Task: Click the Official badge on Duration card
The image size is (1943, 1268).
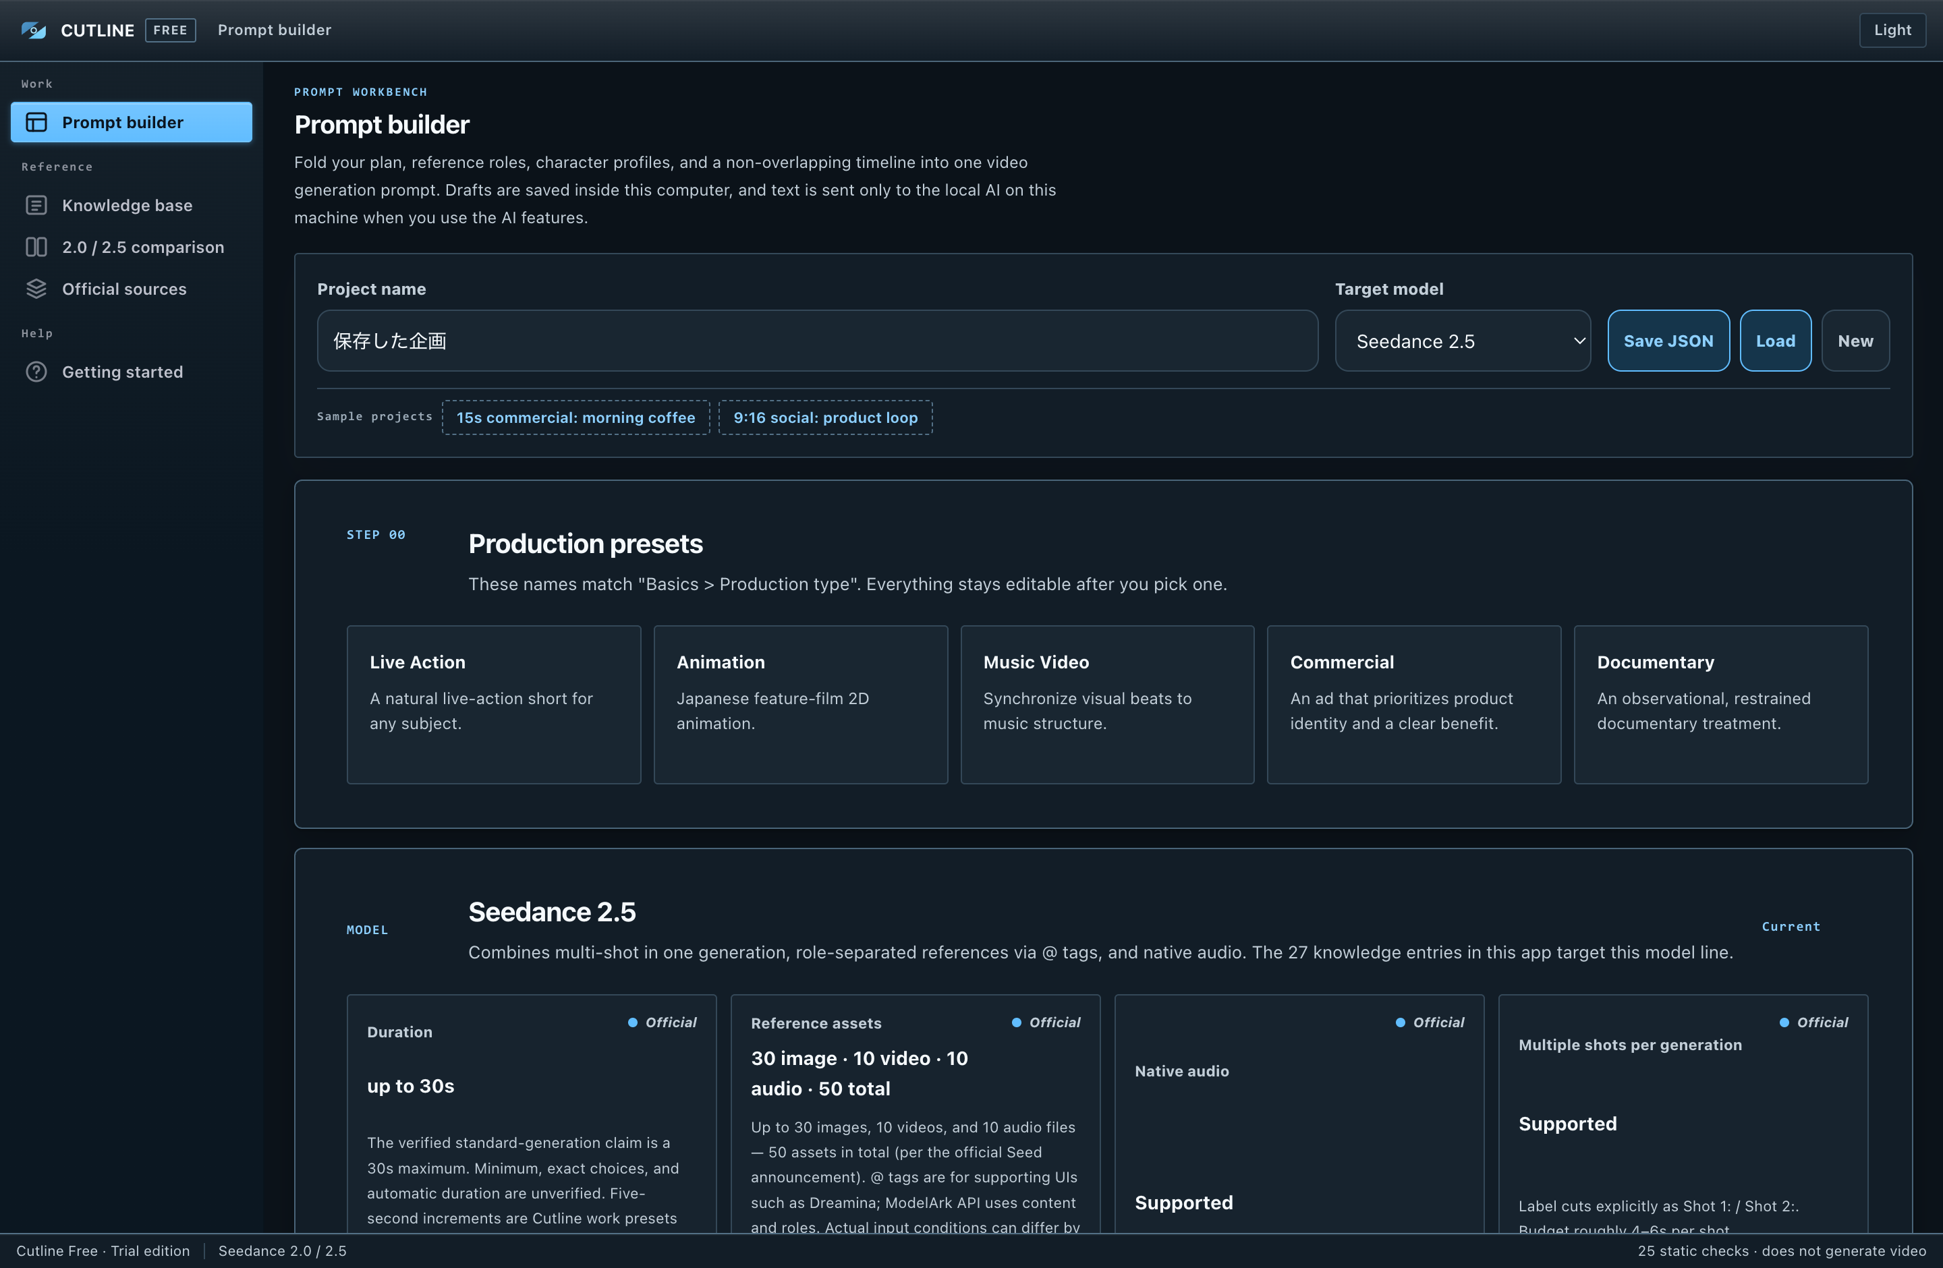Action: [662, 1022]
